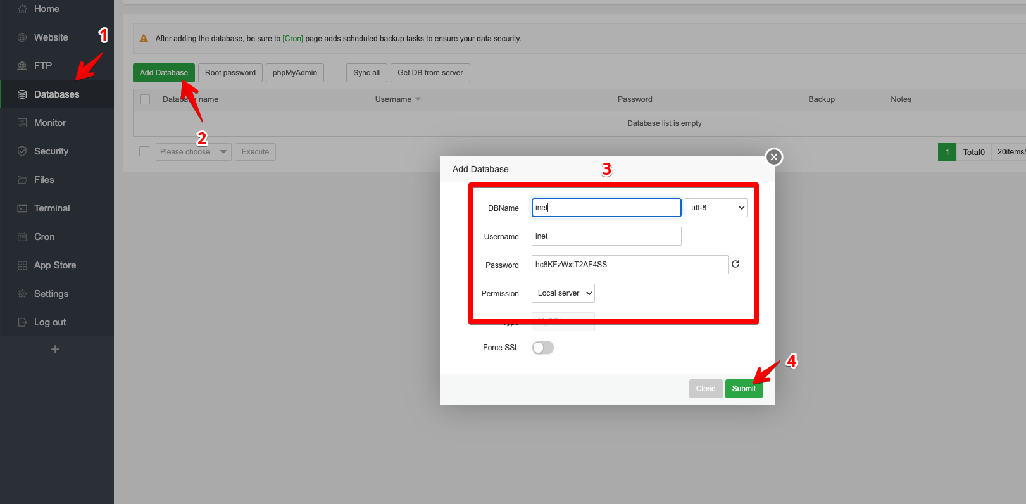Click the Settings gear icon
This screenshot has width=1026, height=504.
22,294
